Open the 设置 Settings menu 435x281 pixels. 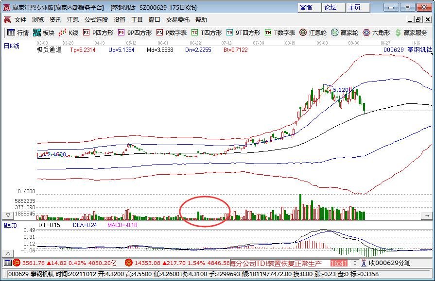point(118,20)
